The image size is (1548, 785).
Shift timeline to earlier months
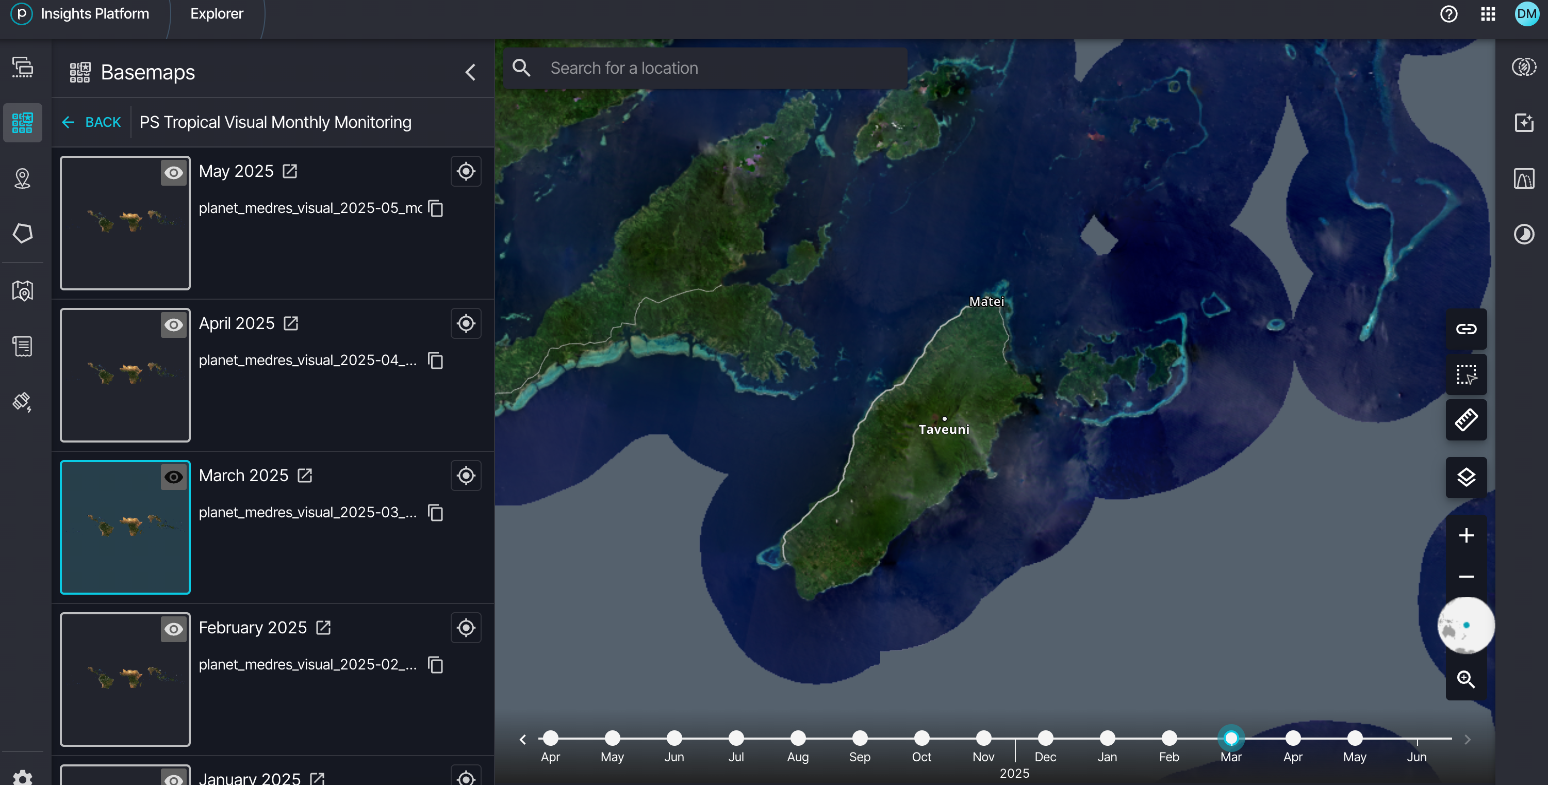tap(523, 739)
